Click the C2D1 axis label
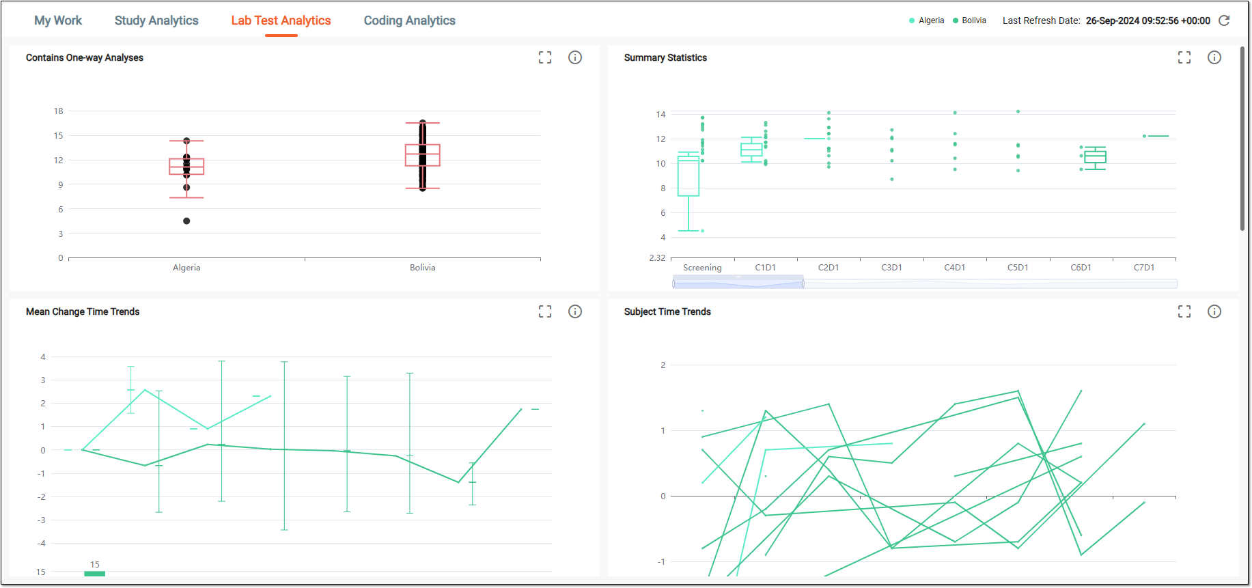Screen dimensions: 1252x588 tap(829, 268)
